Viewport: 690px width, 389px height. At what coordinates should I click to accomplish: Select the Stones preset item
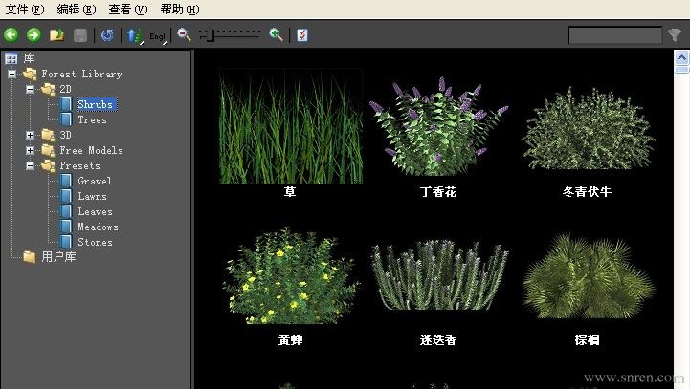click(x=95, y=242)
